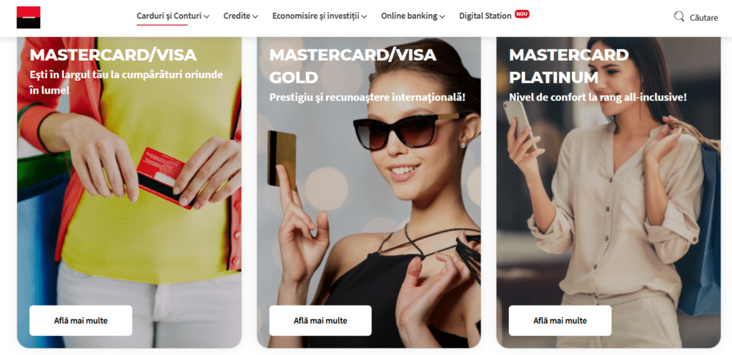The width and height of the screenshot is (732, 355).
Task: Expand the Carduri și Conturi chevron
Action: tap(207, 17)
